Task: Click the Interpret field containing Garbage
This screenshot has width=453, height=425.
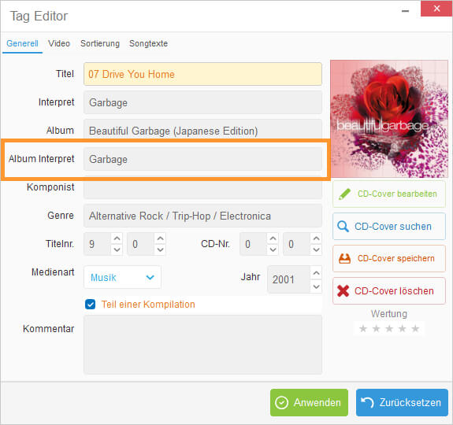Action: click(202, 102)
